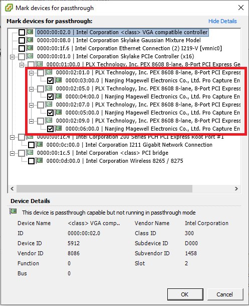Click the passthrough status icon in Device Details
The image size is (249, 306).
point(13,211)
